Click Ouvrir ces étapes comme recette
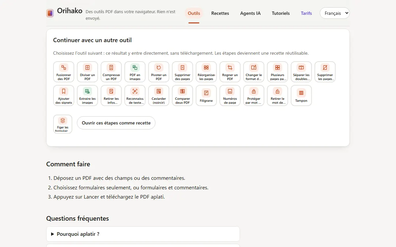 click(x=116, y=123)
